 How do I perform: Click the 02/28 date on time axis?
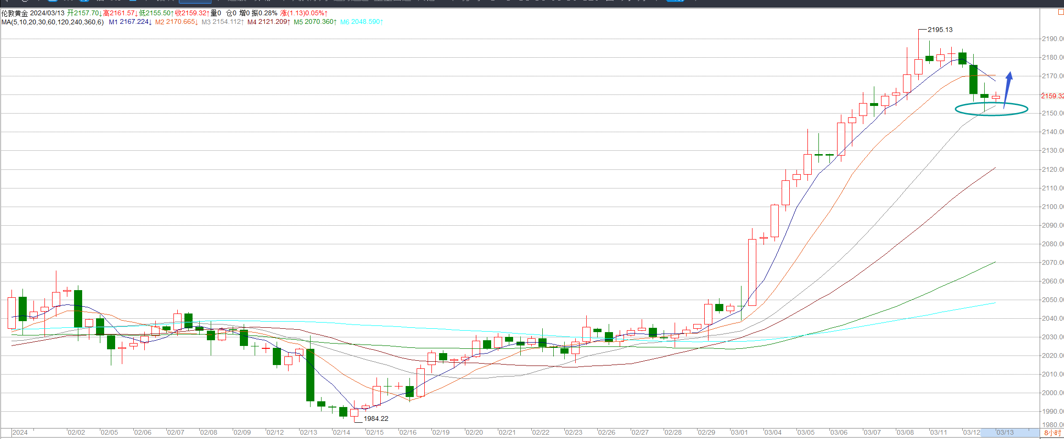click(673, 432)
